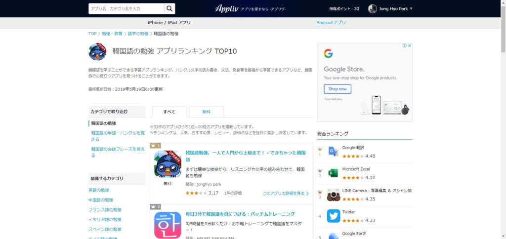Image resolution: width=506 pixels, height=239 pixels.
Task: Click the app name search field
Action: (x=126, y=8)
